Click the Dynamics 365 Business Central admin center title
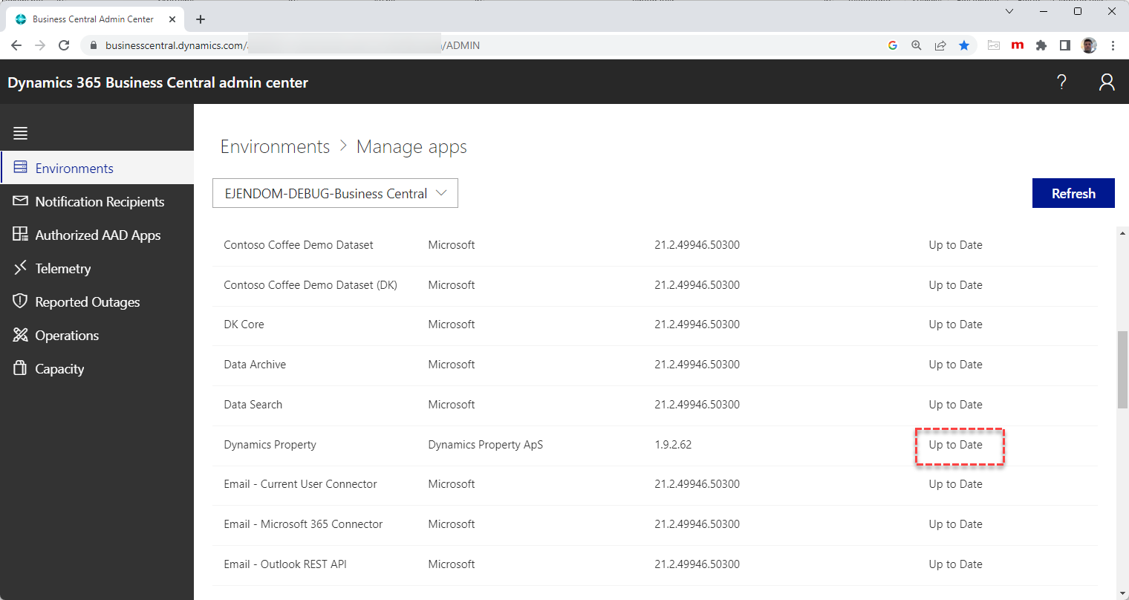 point(157,82)
